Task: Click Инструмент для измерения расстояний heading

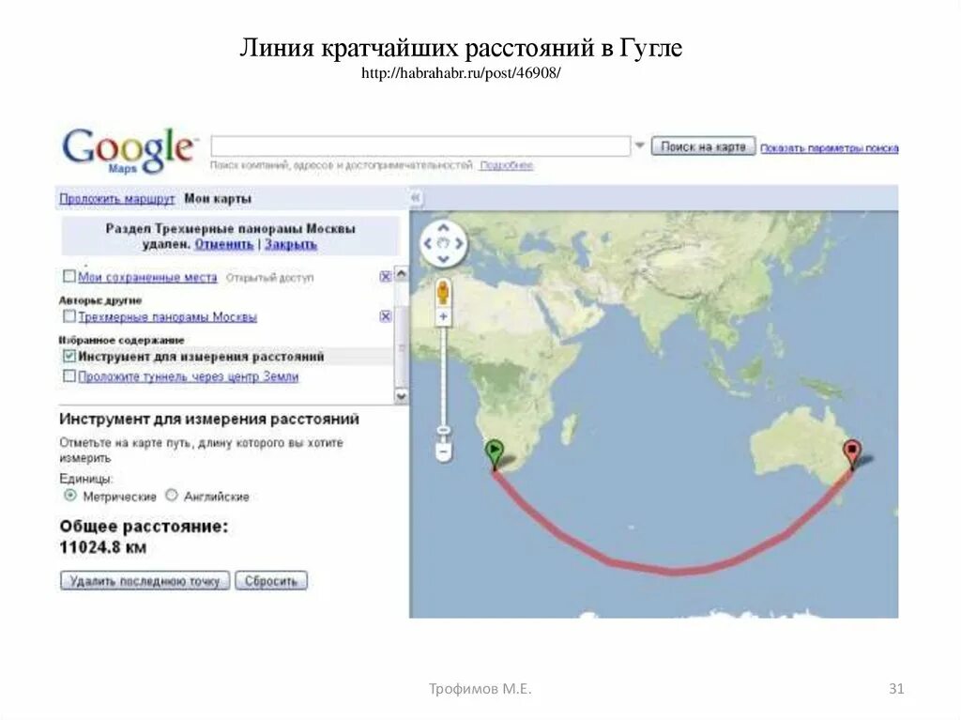Action: [x=209, y=420]
